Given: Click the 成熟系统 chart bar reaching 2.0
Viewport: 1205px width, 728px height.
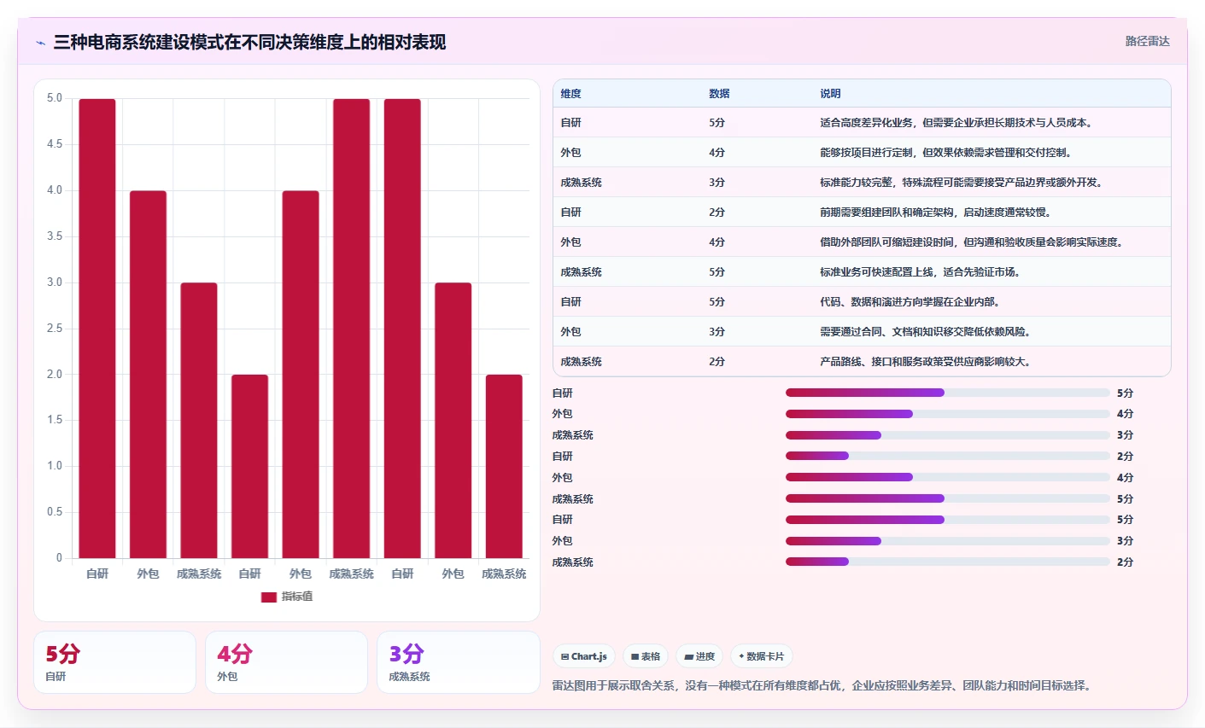Looking at the screenshot, I should click(504, 466).
